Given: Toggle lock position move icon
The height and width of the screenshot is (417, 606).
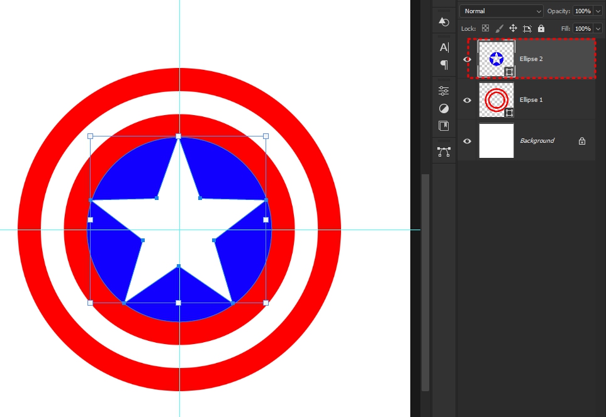Looking at the screenshot, I should tap(513, 28).
